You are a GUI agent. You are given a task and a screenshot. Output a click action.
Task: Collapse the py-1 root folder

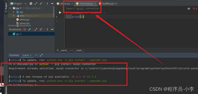click(x=10, y=8)
